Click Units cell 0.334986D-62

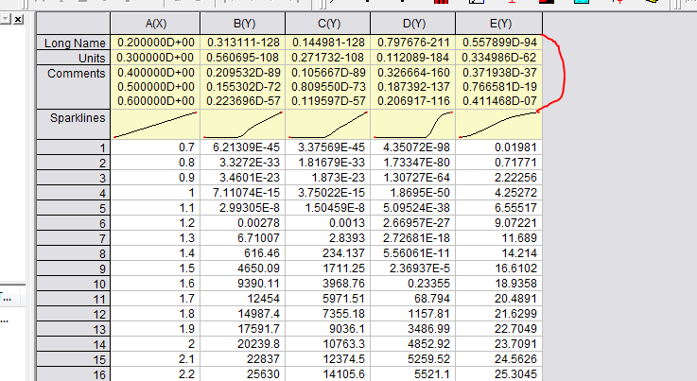(498, 58)
